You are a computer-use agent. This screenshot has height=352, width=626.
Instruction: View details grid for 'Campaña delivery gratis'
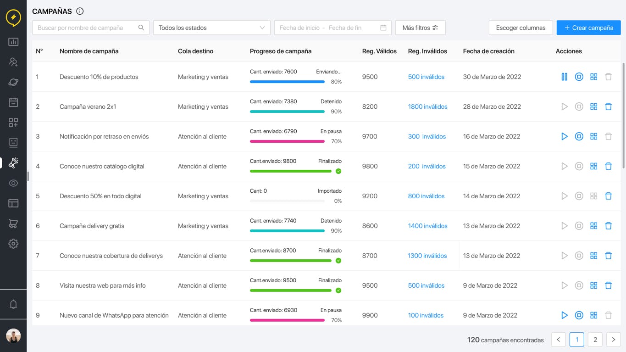(593, 226)
